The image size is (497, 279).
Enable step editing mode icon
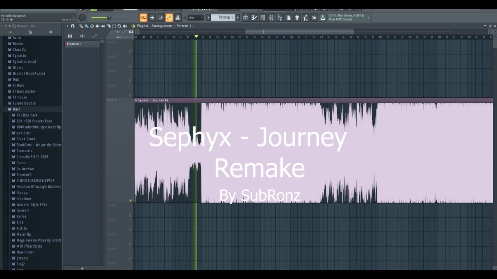point(160,17)
